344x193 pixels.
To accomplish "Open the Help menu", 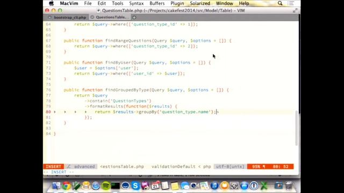I will (243, 3).
